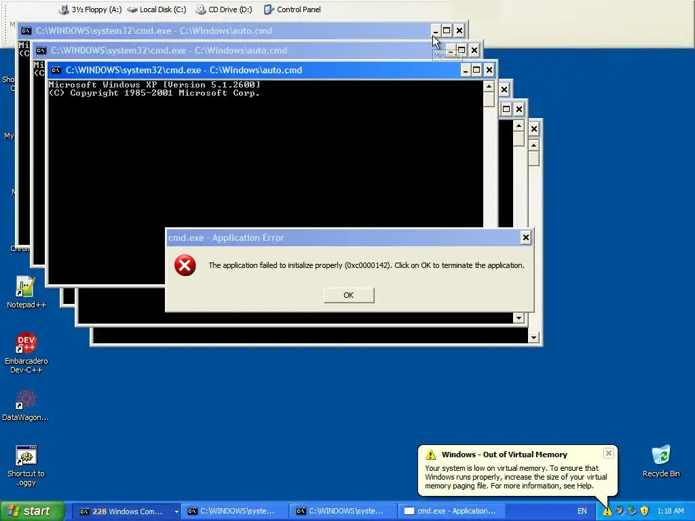The height and width of the screenshot is (521, 695).
Task: Click the 1:18 AM taskbar clock
Action: [670, 511]
